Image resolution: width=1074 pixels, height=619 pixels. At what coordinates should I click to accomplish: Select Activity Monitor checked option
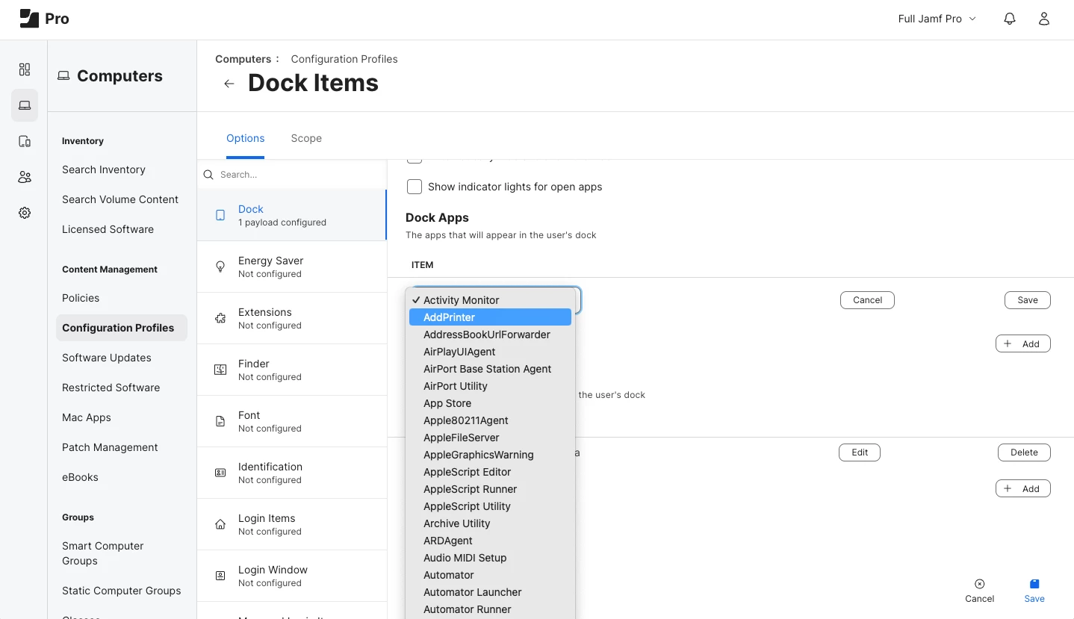pyautogui.click(x=490, y=300)
